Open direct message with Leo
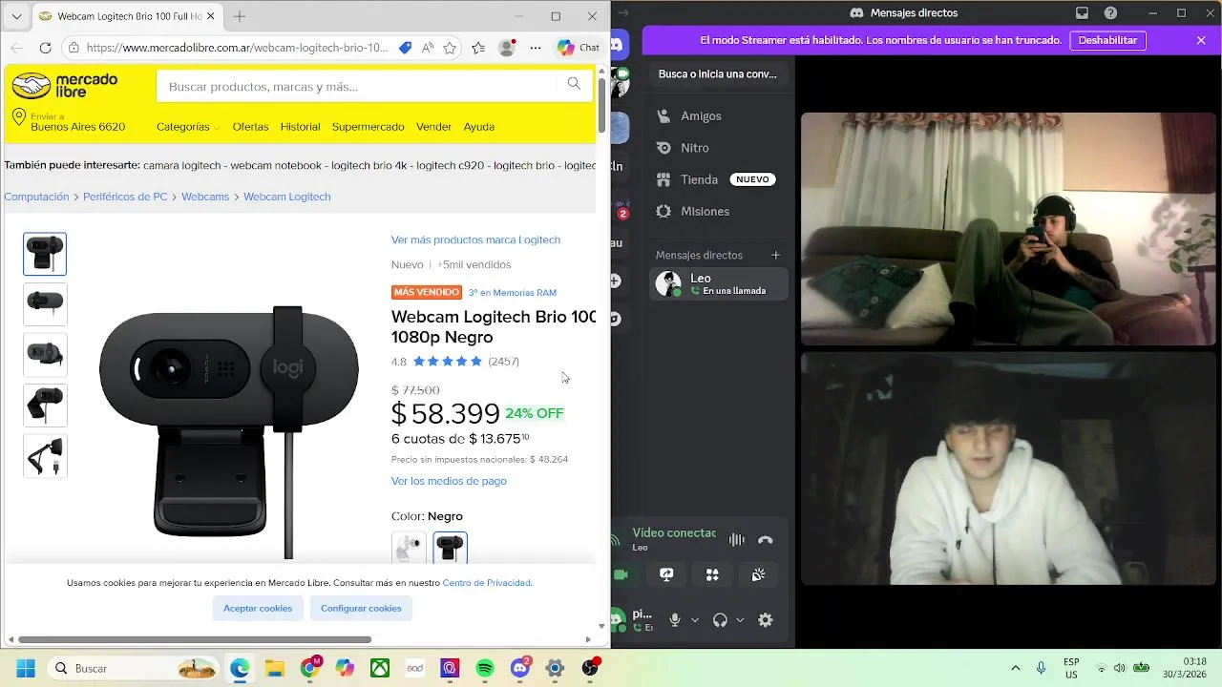Image resolution: width=1222 pixels, height=687 pixels. [x=717, y=283]
